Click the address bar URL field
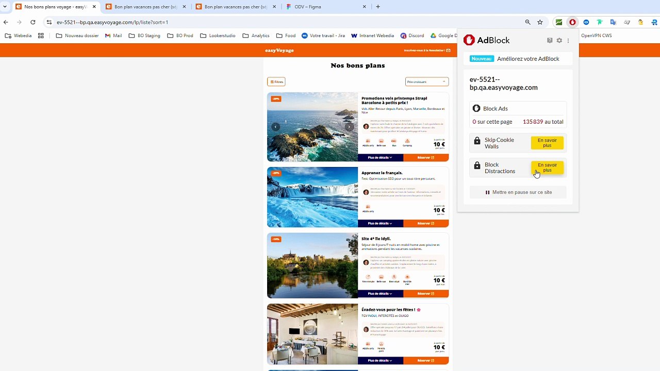Image resolution: width=660 pixels, height=371 pixels. (289, 22)
